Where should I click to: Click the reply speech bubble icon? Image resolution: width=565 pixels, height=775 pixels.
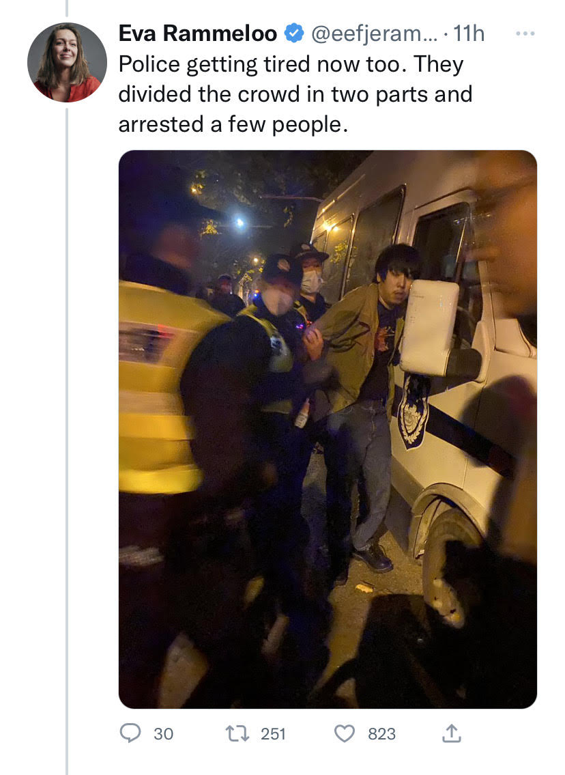130,733
